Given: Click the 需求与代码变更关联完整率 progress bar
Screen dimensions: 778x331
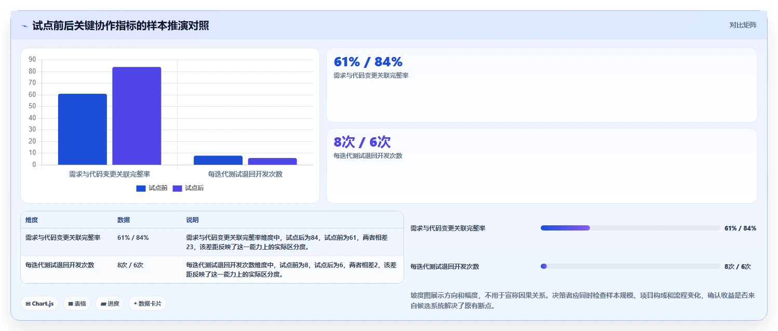Looking at the screenshot, I should point(631,228).
